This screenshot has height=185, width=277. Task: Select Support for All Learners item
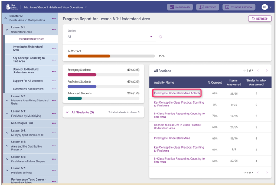[x=28, y=81]
